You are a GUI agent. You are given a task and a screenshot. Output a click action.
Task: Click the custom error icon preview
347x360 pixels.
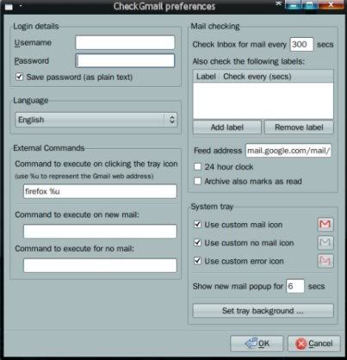[325, 261]
